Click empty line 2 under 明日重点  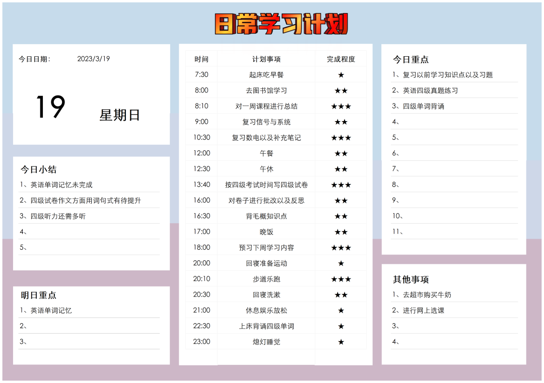click(90, 326)
